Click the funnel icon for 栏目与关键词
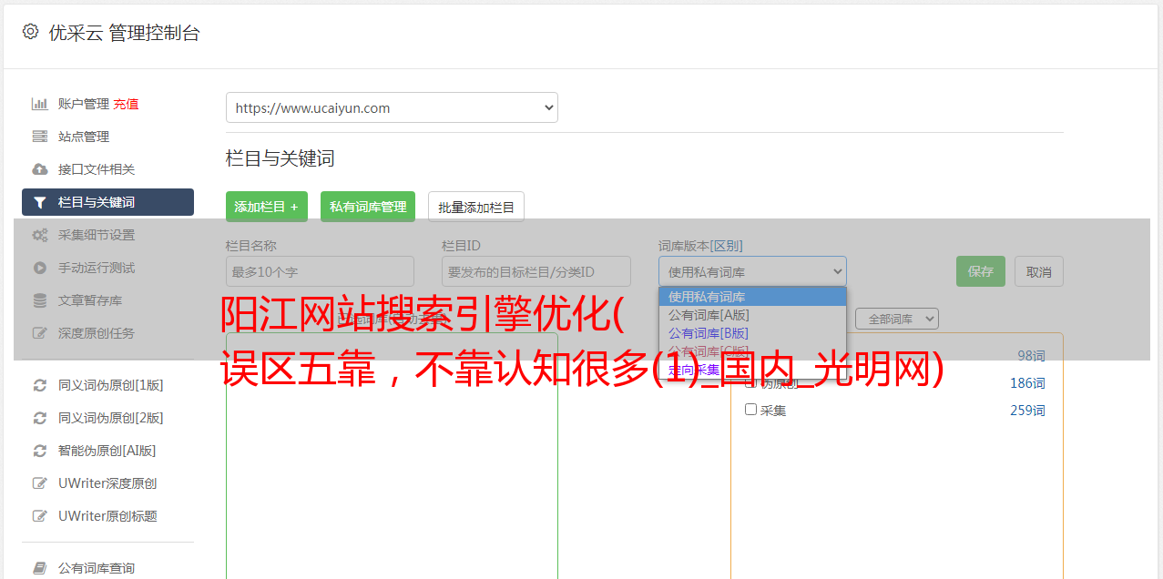This screenshot has height=579, width=1163. 39,202
